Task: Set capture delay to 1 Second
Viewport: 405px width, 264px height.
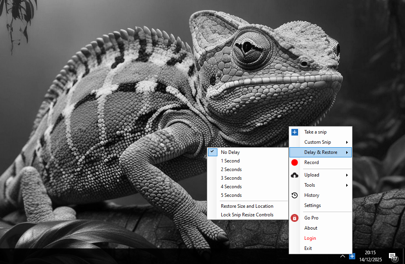Action: 230,161
